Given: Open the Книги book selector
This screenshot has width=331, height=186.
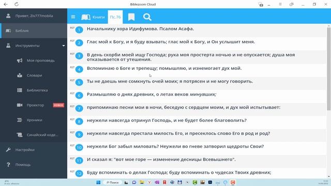Looking at the screenshot, I should (x=93, y=17).
